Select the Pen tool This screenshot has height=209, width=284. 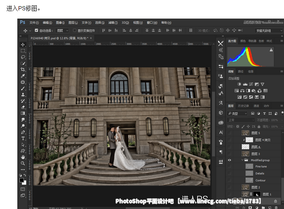point(23,132)
